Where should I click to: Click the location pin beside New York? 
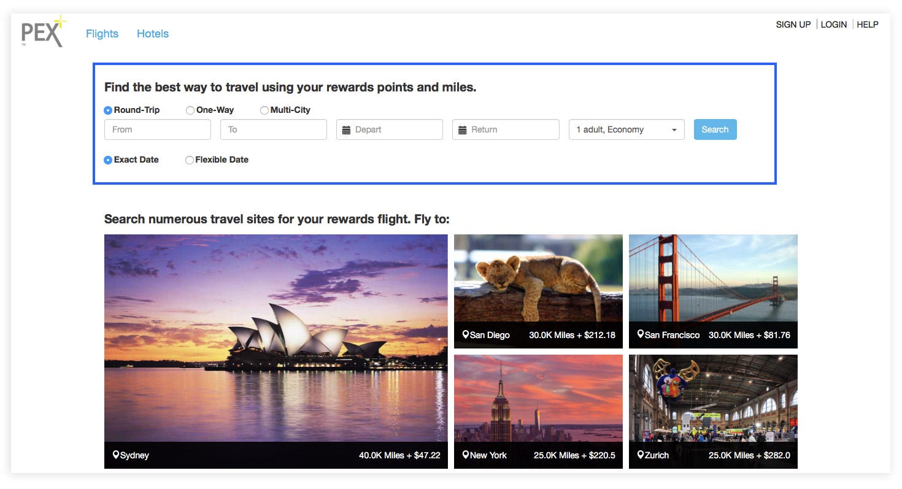click(x=466, y=455)
